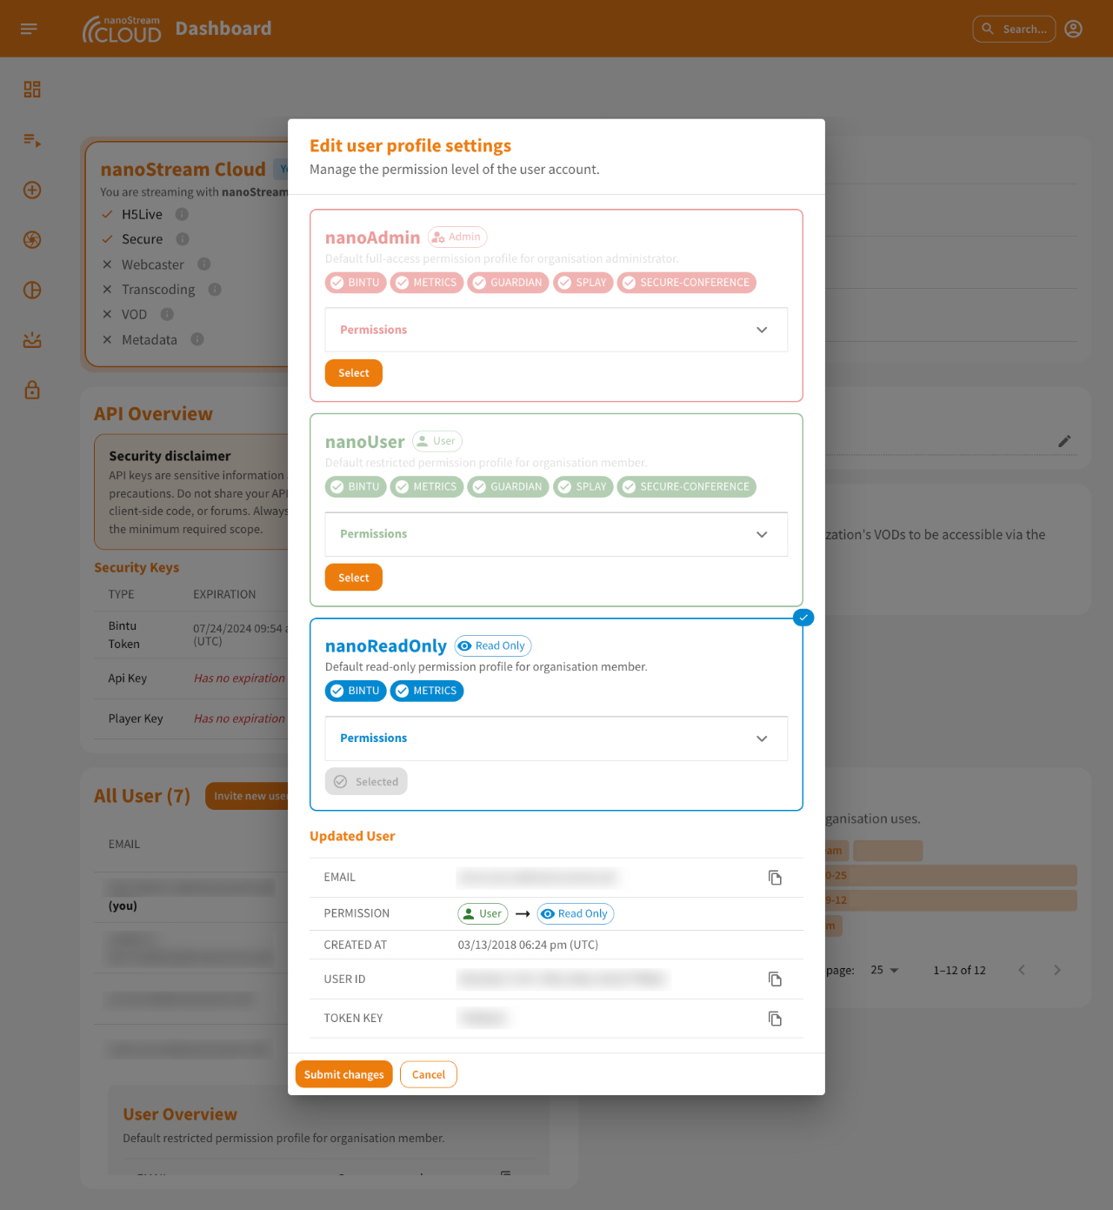Select the nanoUser profile
Viewport: 1113px width, 1210px height.
[x=354, y=578]
